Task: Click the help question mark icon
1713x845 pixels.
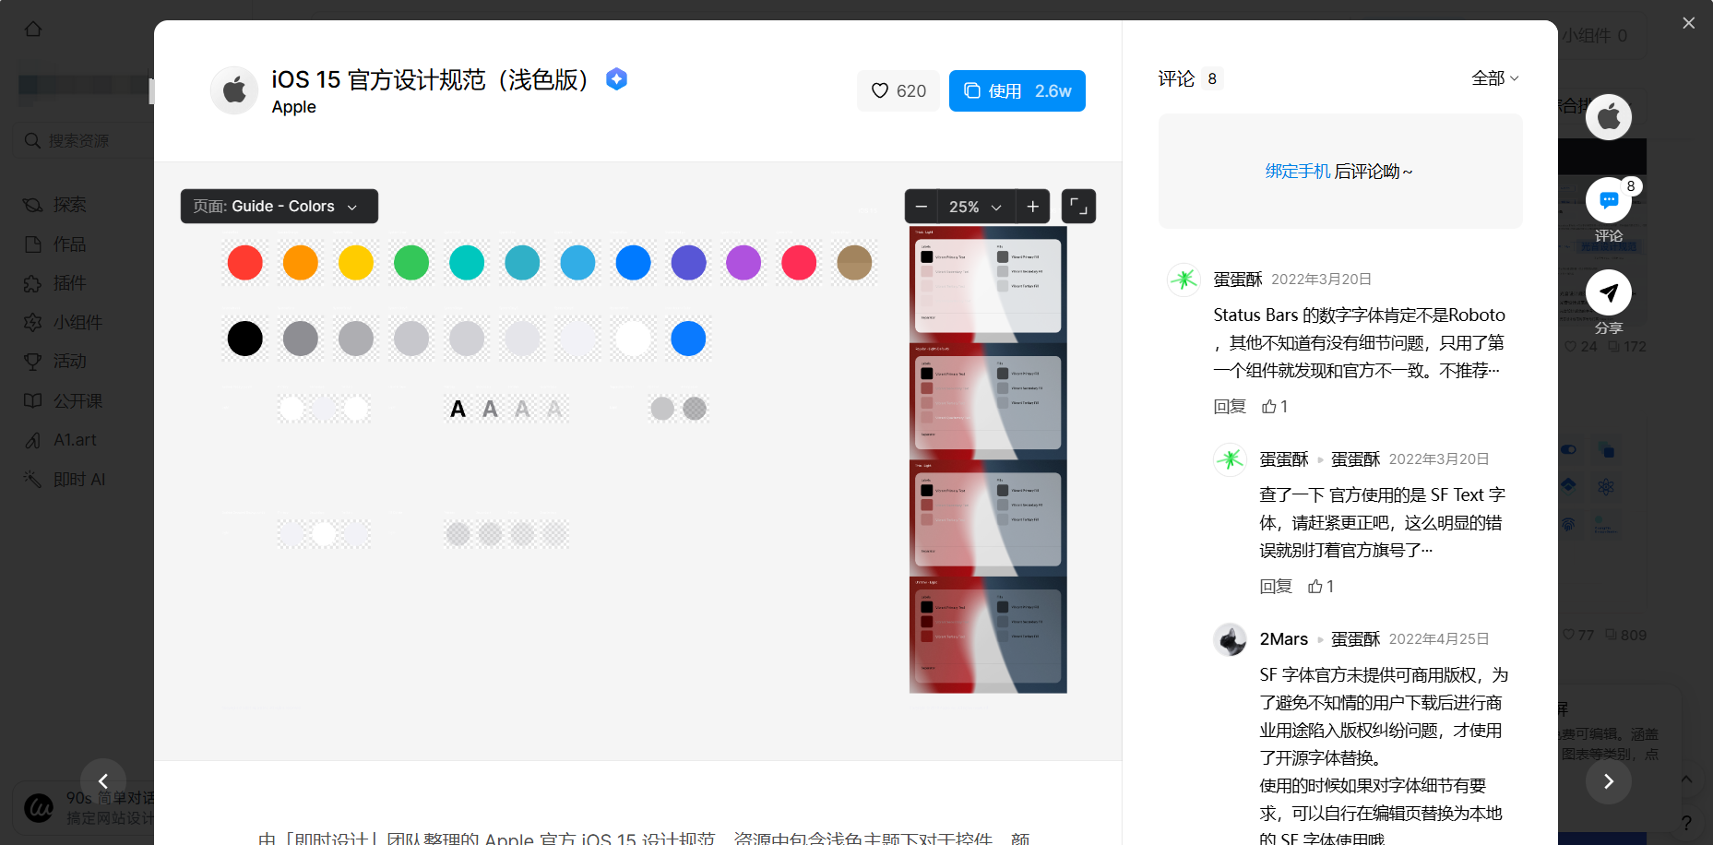Action: click(x=1686, y=823)
